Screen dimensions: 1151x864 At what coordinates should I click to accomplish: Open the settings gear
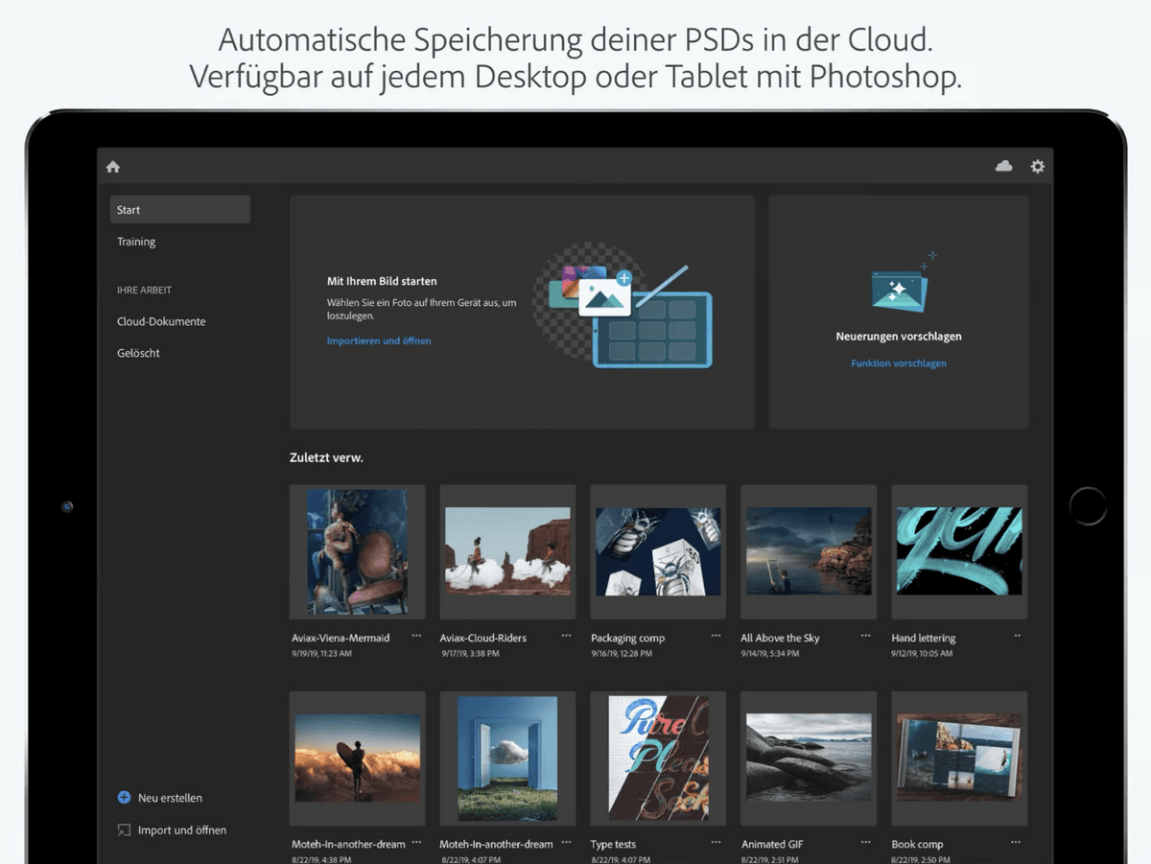pos(1037,166)
